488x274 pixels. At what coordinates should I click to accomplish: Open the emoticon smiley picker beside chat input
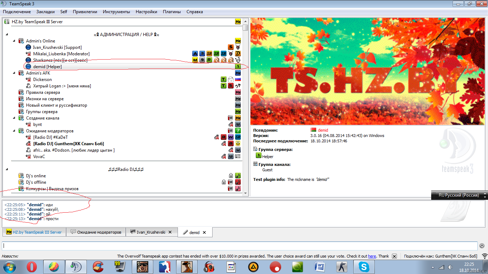tap(482, 245)
